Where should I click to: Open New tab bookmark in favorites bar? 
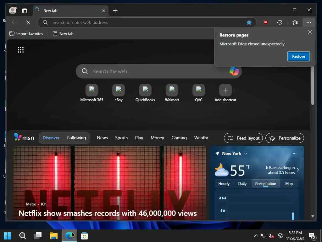coord(63,33)
